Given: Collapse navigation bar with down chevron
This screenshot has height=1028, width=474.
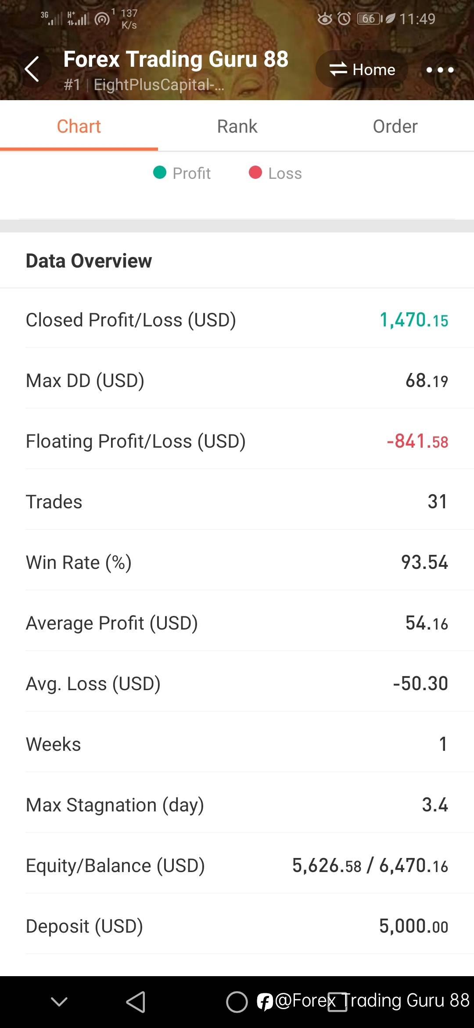Looking at the screenshot, I should pyautogui.click(x=59, y=1002).
